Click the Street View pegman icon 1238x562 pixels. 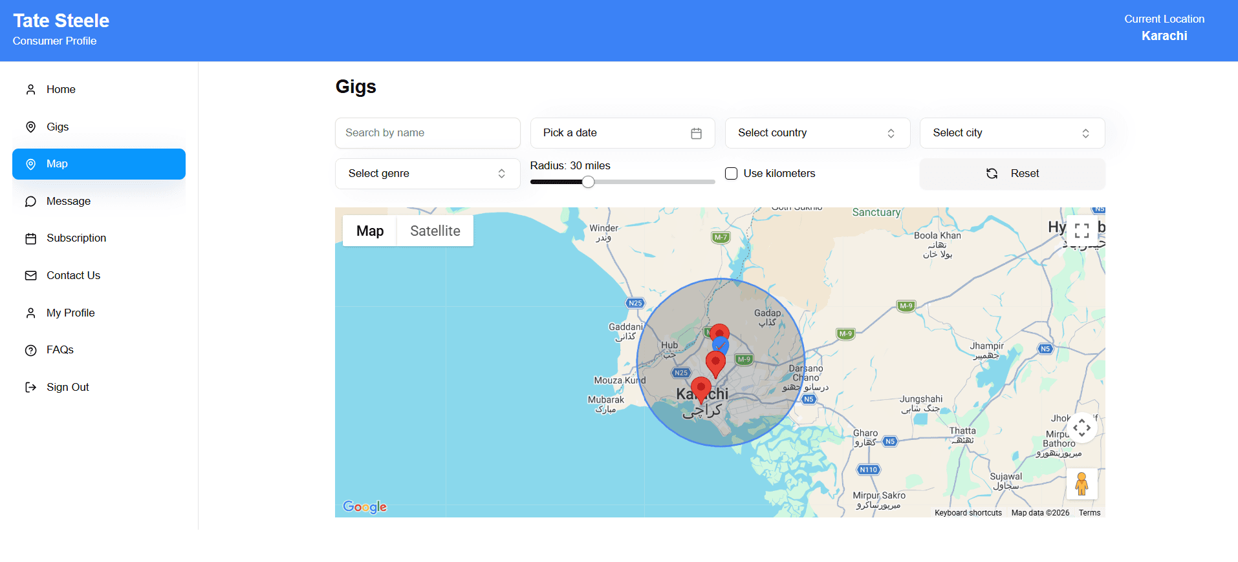tap(1081, 484)
